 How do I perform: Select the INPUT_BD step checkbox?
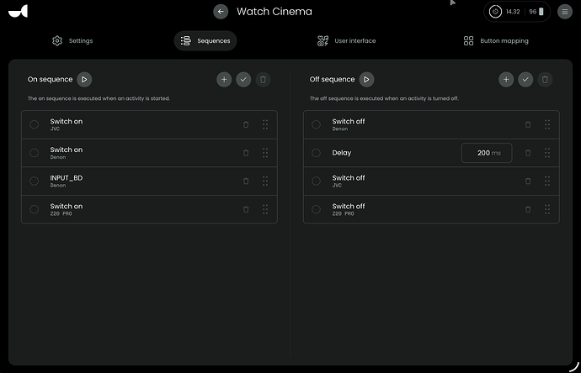35,181
